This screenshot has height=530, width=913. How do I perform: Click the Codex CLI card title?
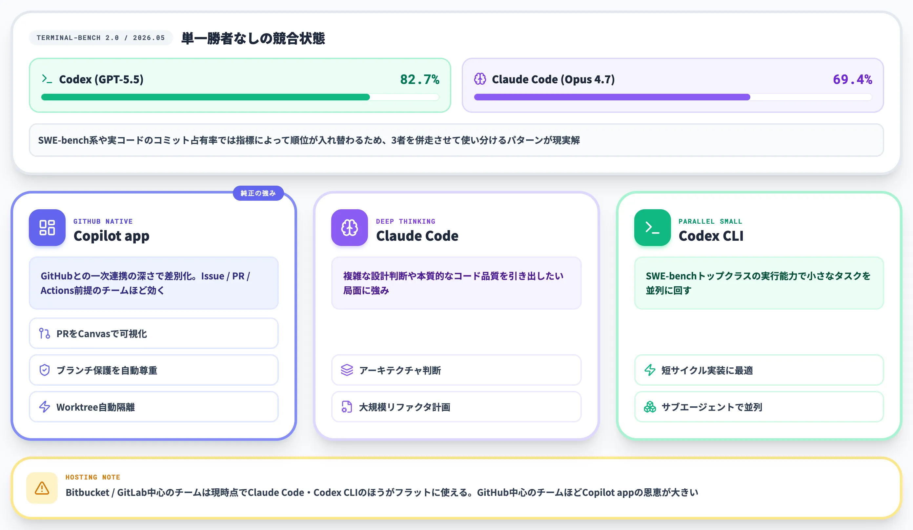(x=711, y=236)
